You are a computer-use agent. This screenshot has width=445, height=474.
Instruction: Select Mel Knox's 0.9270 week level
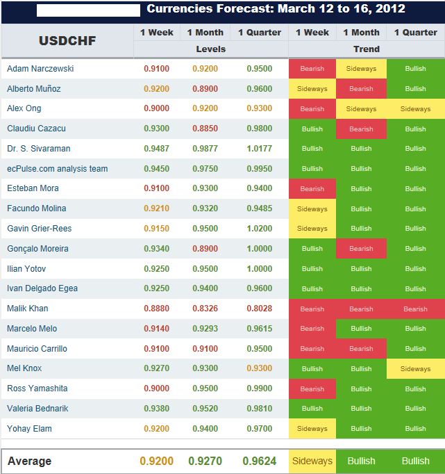point(156,368)
